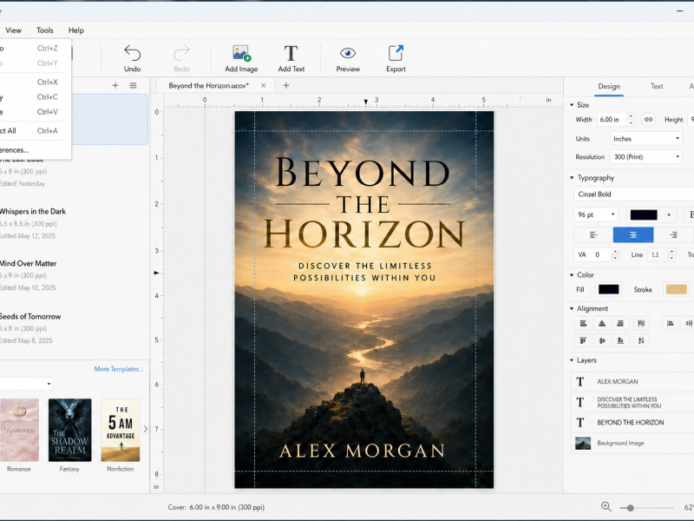Choose Select All (Ctrl+A) menu entry
Screen dimensions: 694x521
tap(34, 131)
